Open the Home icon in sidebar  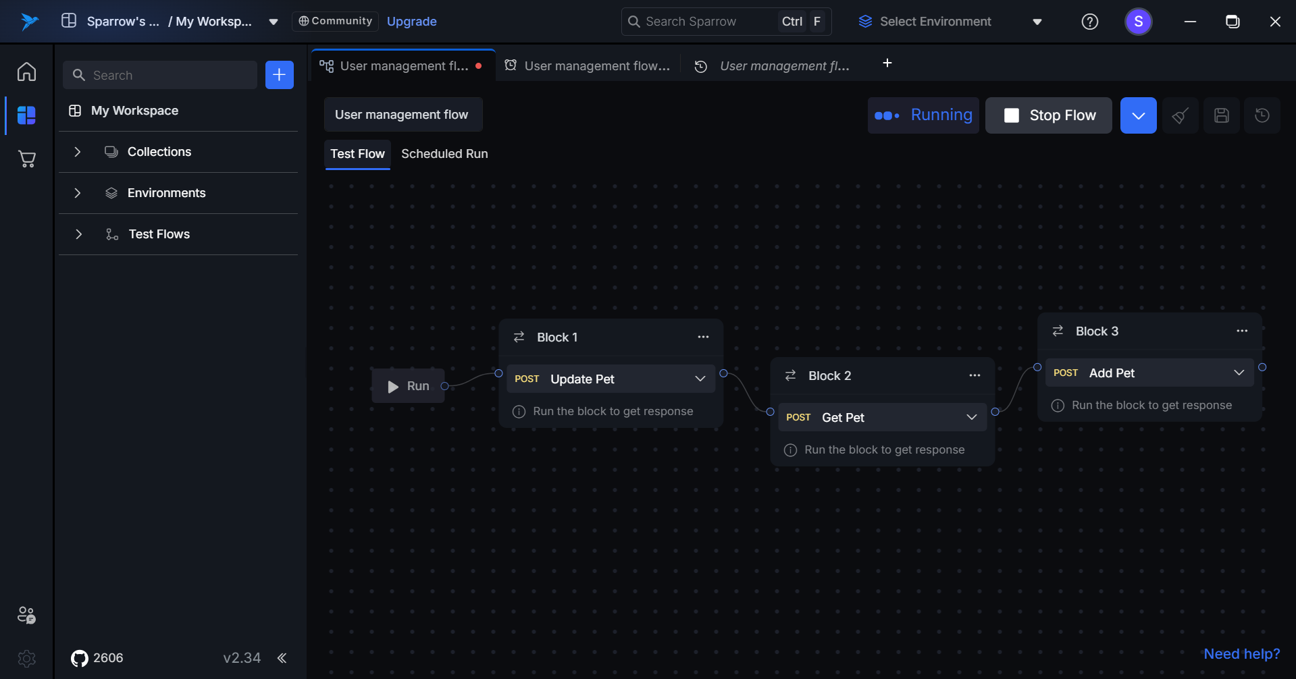[26, 72]
